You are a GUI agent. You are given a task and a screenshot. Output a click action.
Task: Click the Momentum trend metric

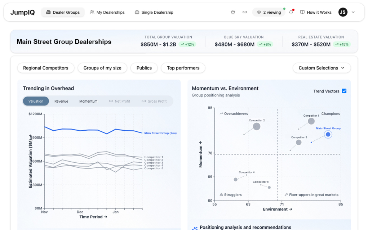88,101
